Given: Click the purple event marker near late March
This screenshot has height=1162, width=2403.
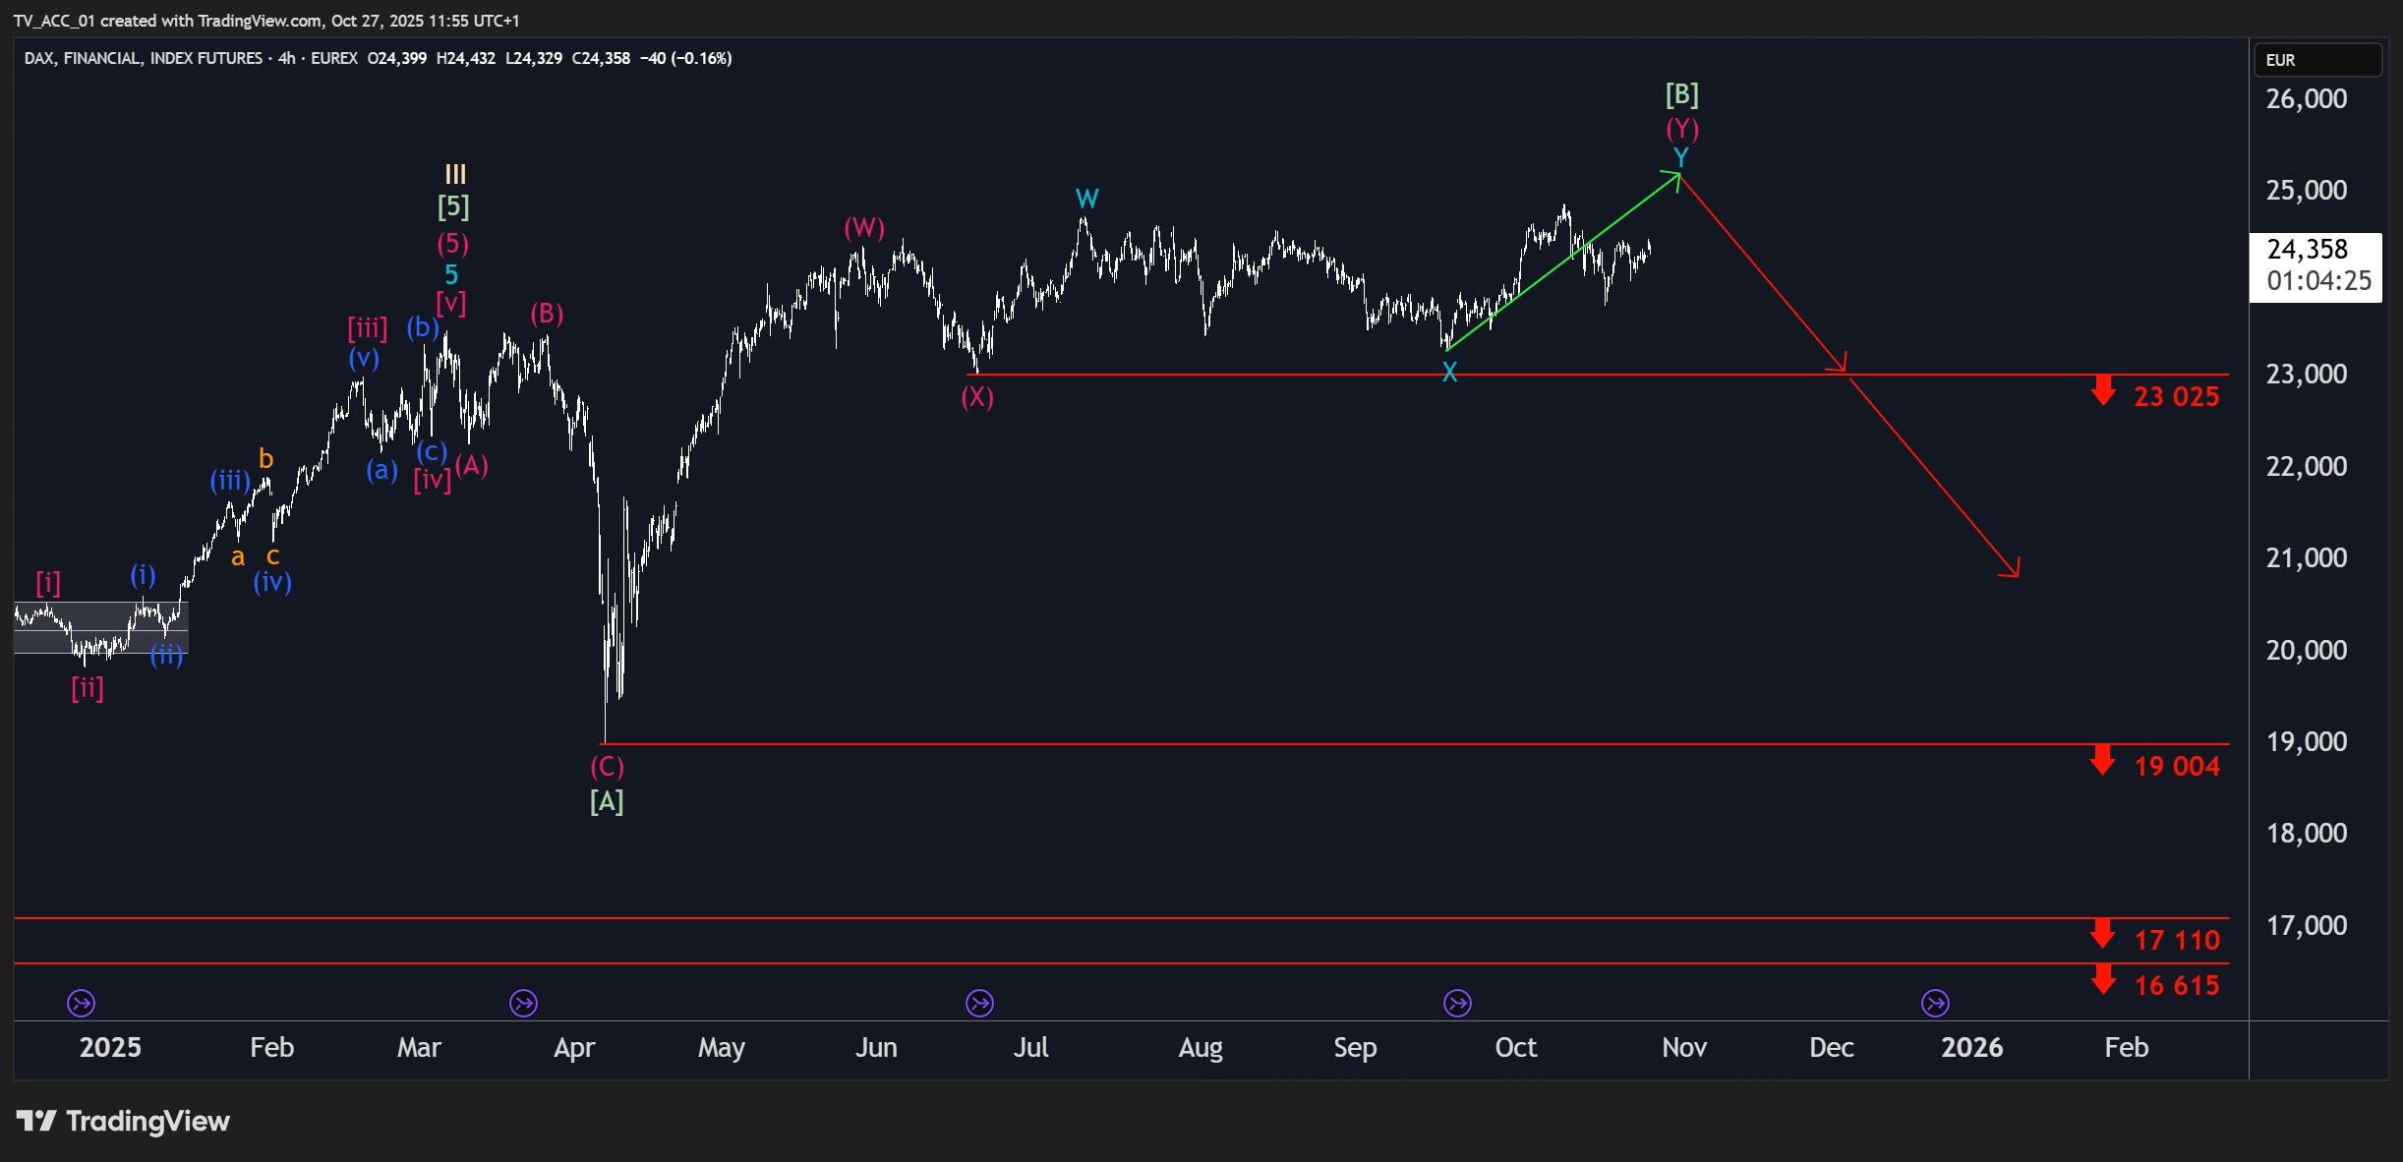Looking at the screenshot, I should [x=523, y=1003].
